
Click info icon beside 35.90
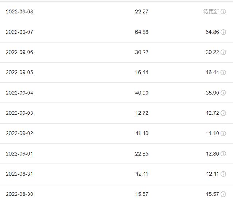223,93
